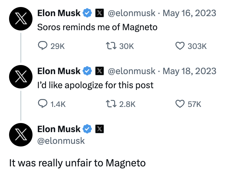Open the X avatar on the first tweet
The image size is (229, 174).
21,19
